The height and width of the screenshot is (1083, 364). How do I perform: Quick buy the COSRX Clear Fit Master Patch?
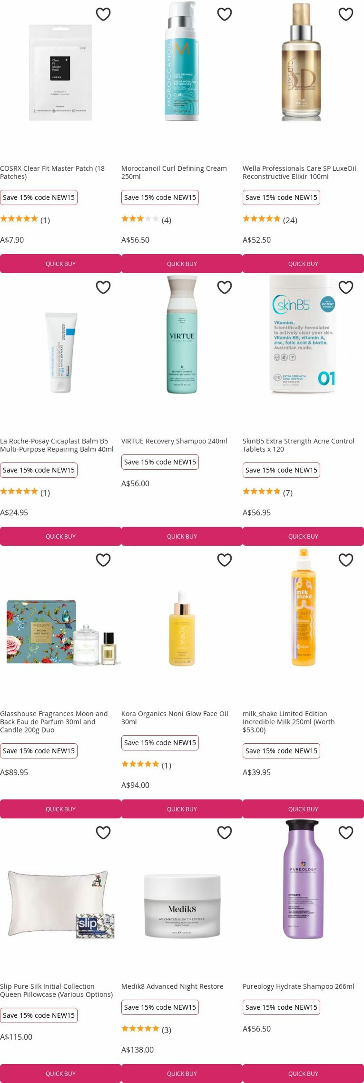tap(61, 264)
